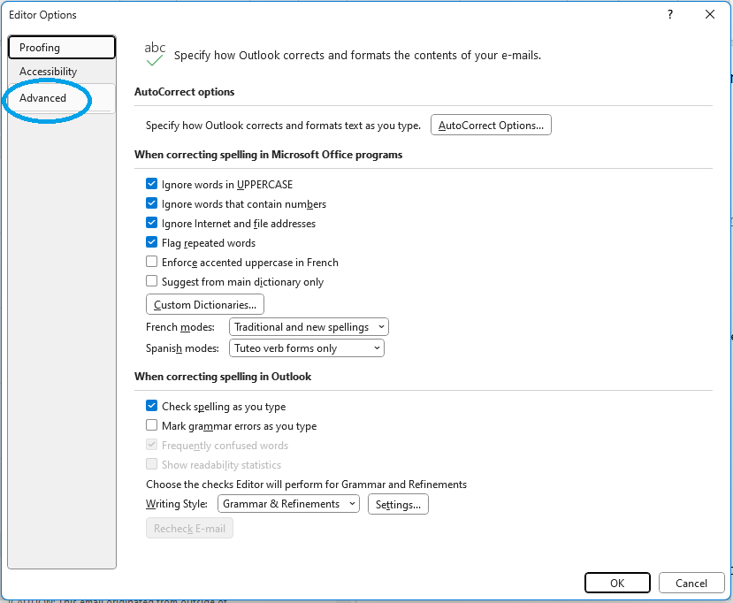Open AutoCorrect Options
The image size is (733, 603).
point(491,126)
